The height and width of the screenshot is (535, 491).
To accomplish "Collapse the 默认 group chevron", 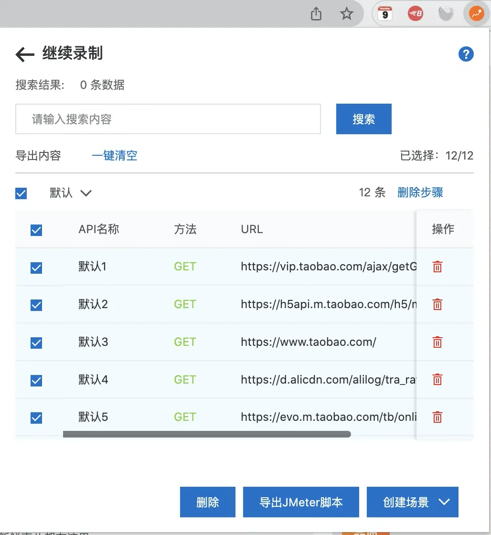I will pos(86,193).
